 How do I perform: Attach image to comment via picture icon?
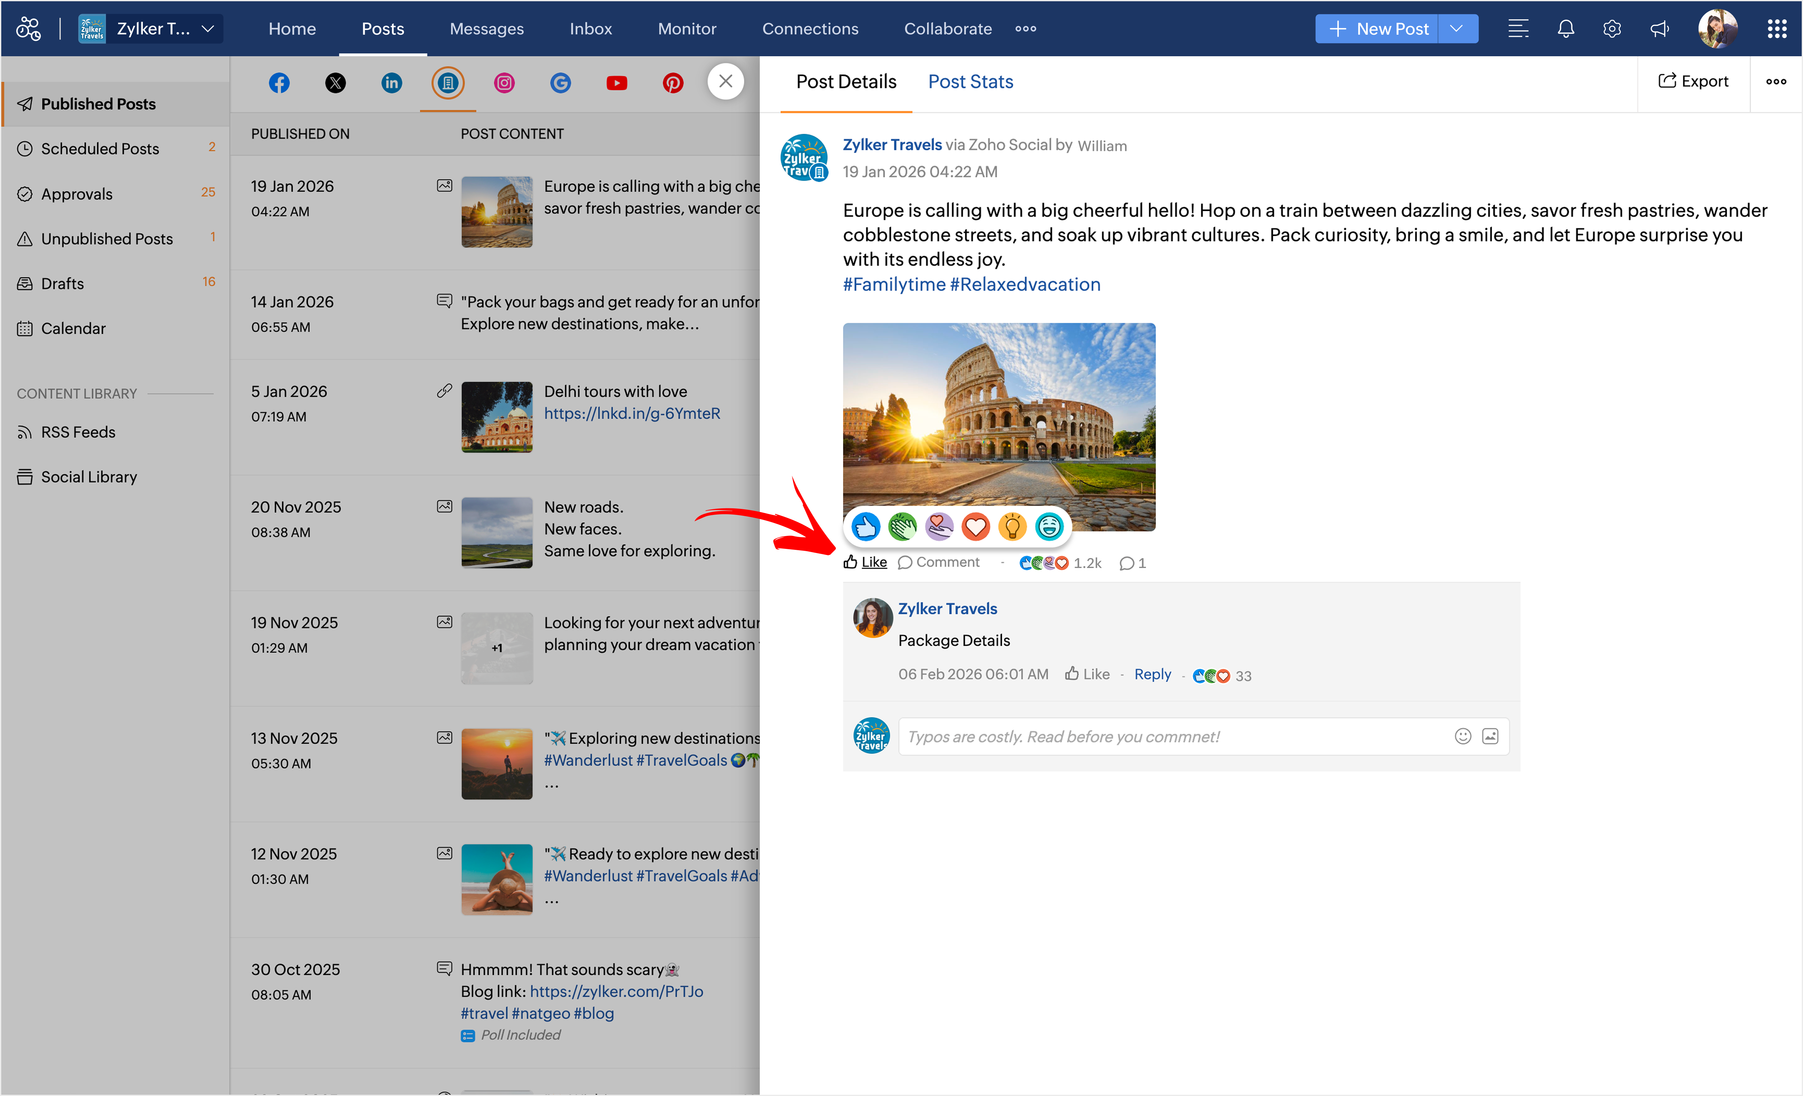1490,736
